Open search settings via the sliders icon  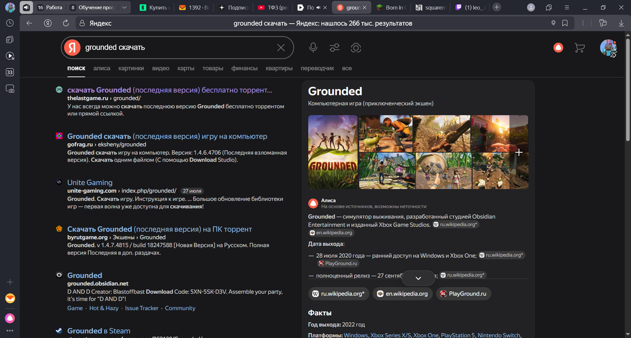tap(334, 47)
